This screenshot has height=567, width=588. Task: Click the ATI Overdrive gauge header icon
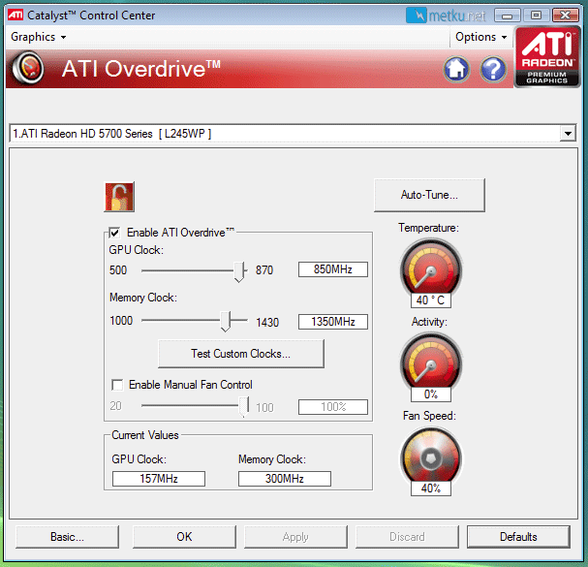coord(28,68)
